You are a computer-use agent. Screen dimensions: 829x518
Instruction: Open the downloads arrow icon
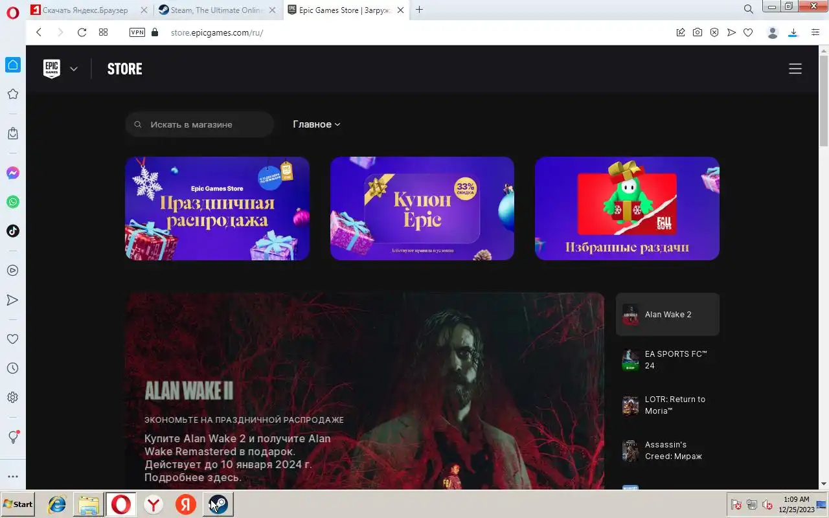(793, 32)
